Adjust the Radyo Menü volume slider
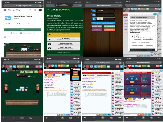Image resolution: width=163 pixels, height=122 pixels. [x=77, y=70]
